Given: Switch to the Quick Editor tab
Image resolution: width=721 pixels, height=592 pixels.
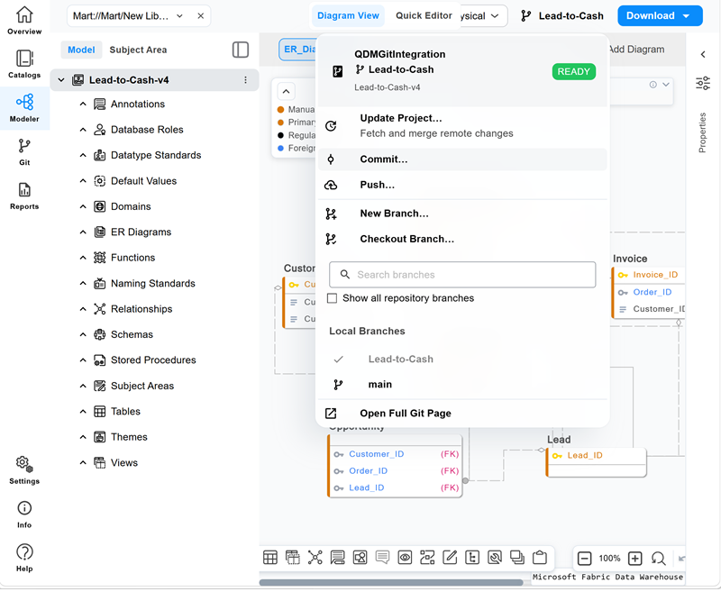Looking at the screenshot, I should click(424, 15).
